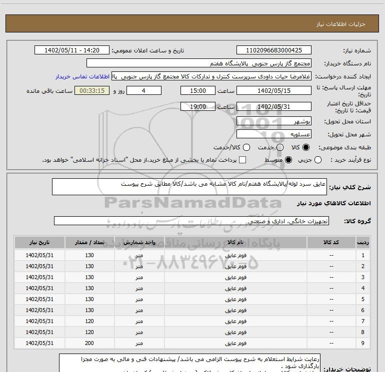Click the remaining time countdown 00:33:15

click(x=92, y=90)
